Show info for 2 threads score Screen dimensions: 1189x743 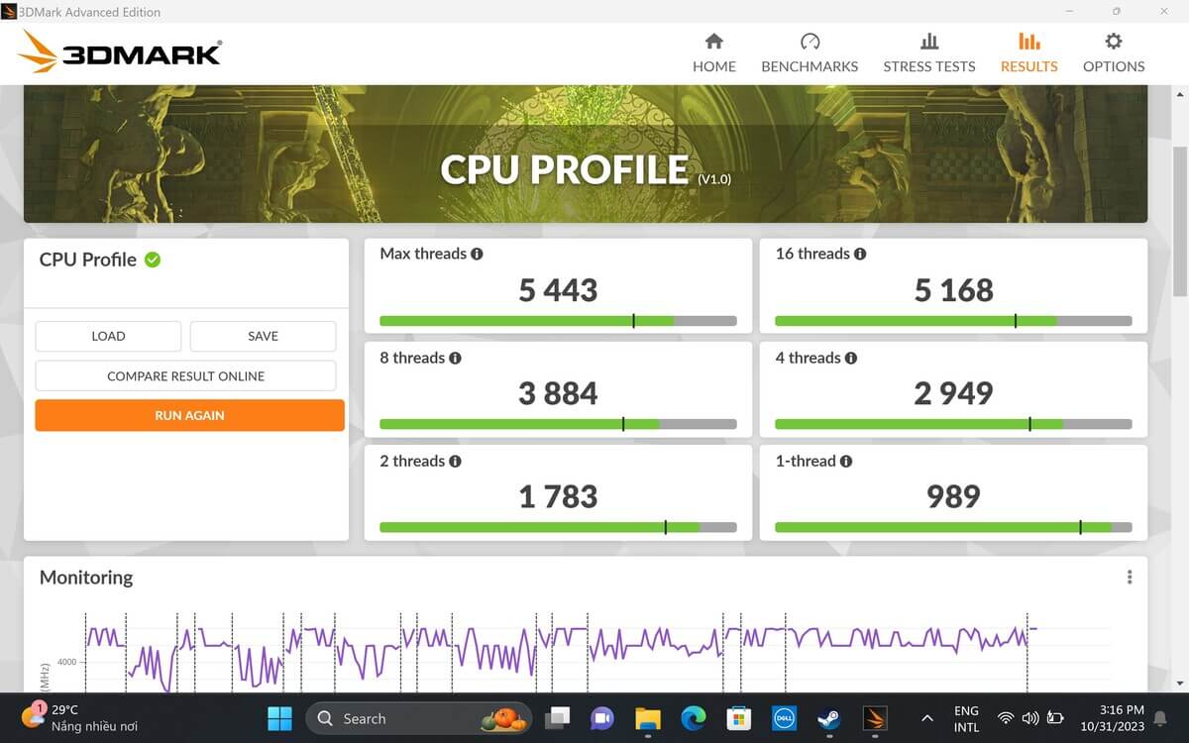tap(455, 461)
